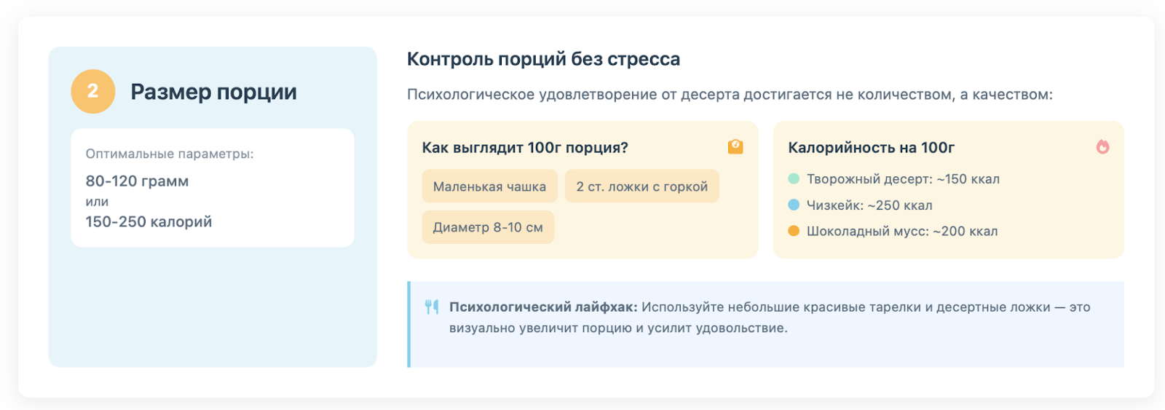Viewport: 1165px width, 410px height.
Task: Click the Творожный десерт calorie line
Action: 903,179
